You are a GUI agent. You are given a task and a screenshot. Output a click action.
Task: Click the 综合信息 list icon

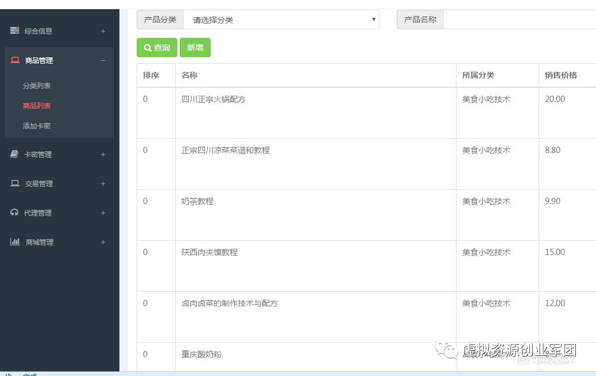[x=14, y=30]
